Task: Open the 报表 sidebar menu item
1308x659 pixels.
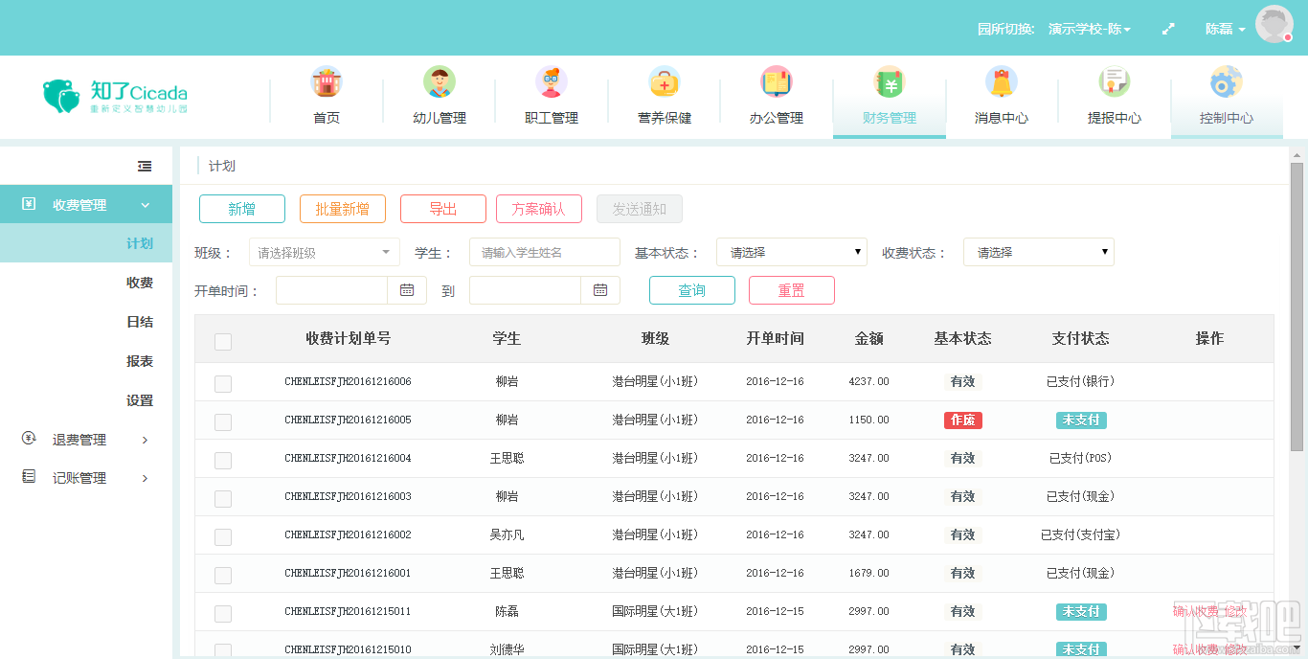Action: (x=140, y=361)
